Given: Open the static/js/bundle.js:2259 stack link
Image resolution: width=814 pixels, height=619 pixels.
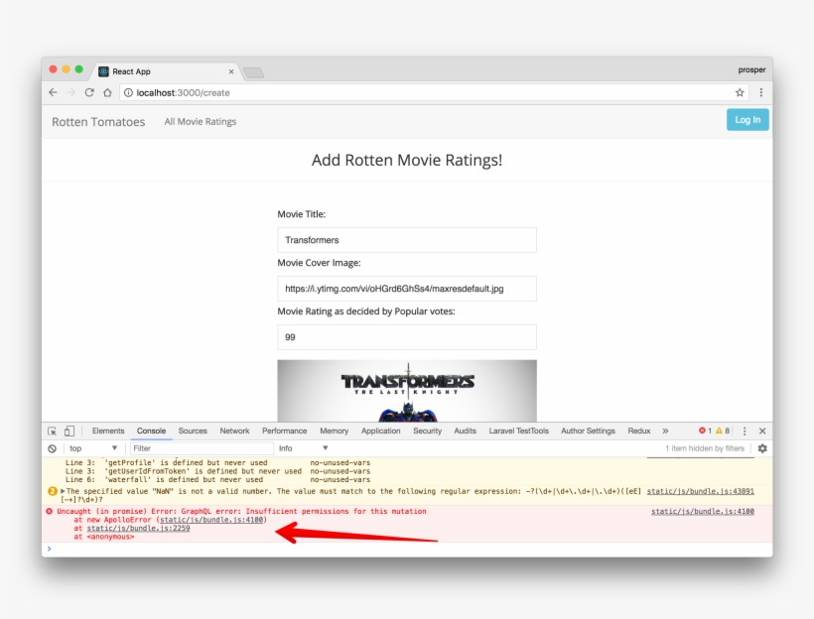Looking at the screenshot, I should (138, 528).
